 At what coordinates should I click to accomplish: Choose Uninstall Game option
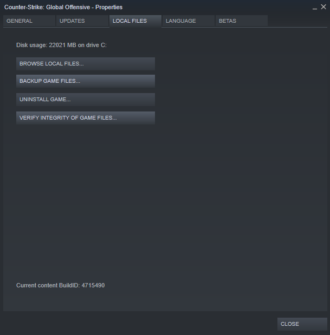coord(86,100)
